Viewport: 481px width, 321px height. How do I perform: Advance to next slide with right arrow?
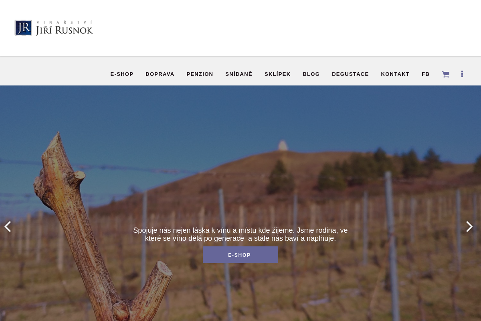[469, 227]
